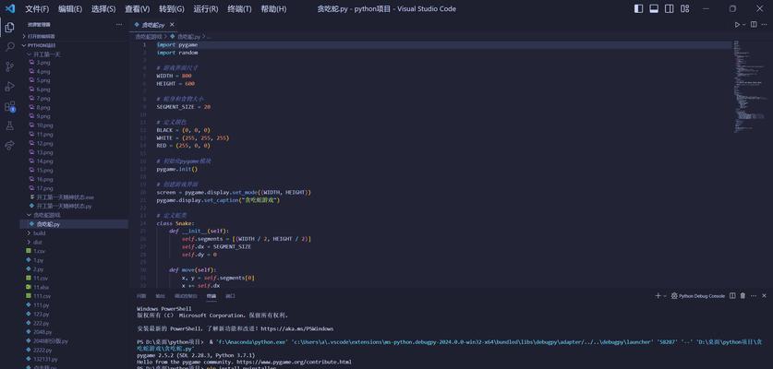
Task: Open the Source Control view
Action: coord(9,67)
